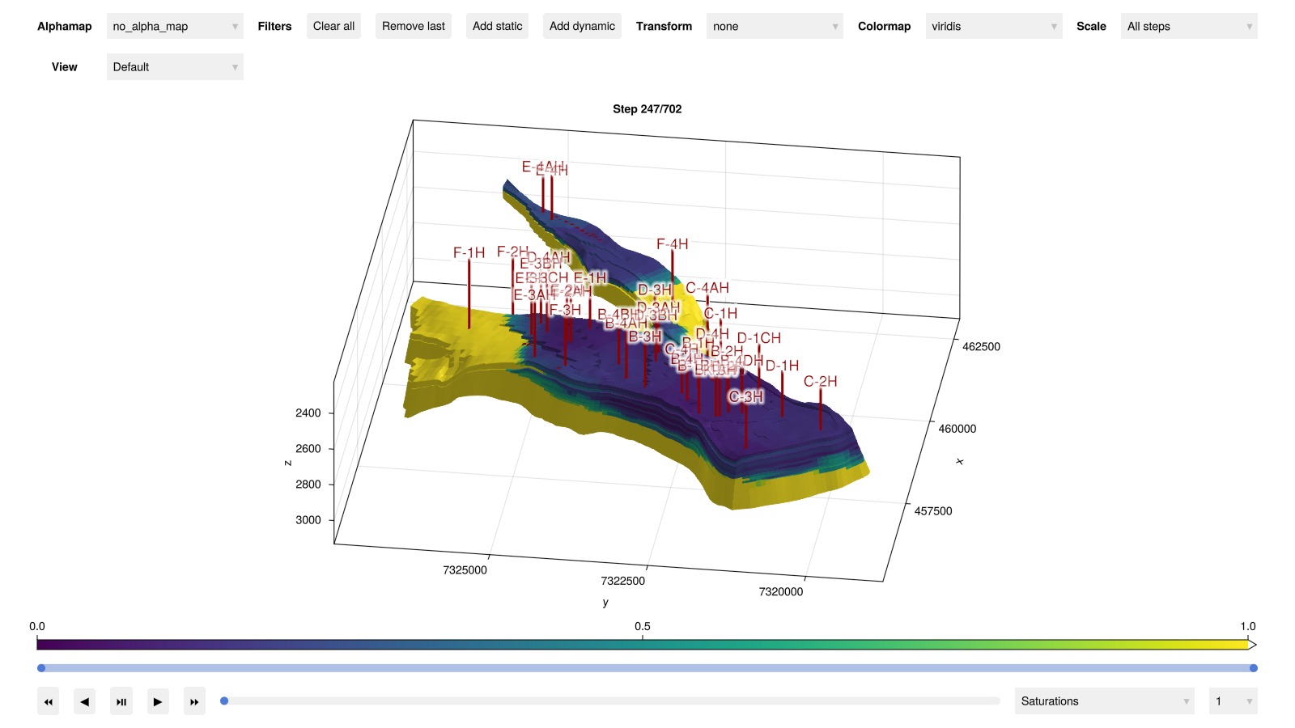Image resolution: width=1295 pixels, height=728 pixels.
Task: Jump to the first simulation step
Action: (48, 701)
